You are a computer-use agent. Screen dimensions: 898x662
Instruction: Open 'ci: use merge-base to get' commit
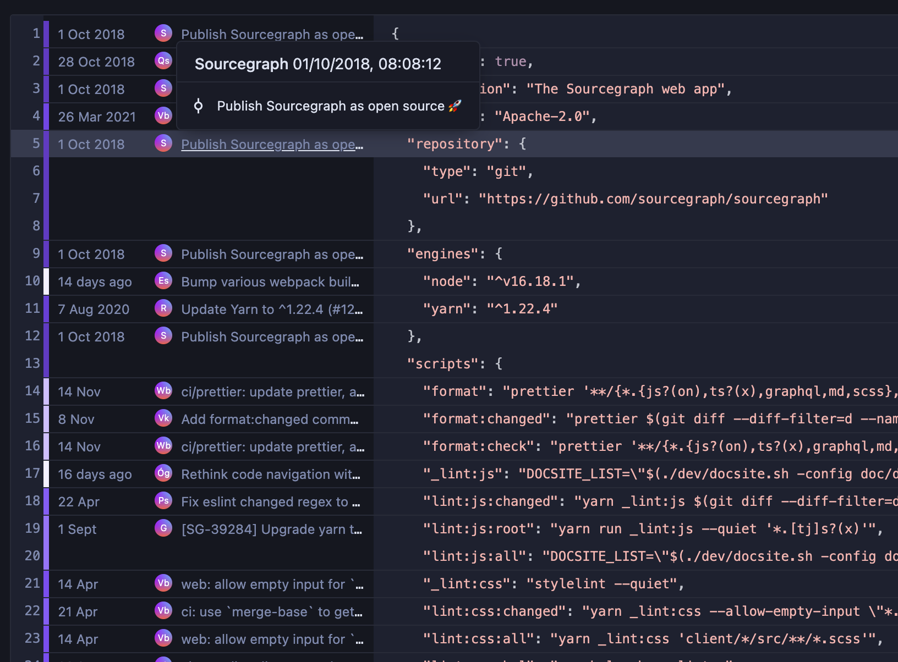tap(272, 611)
